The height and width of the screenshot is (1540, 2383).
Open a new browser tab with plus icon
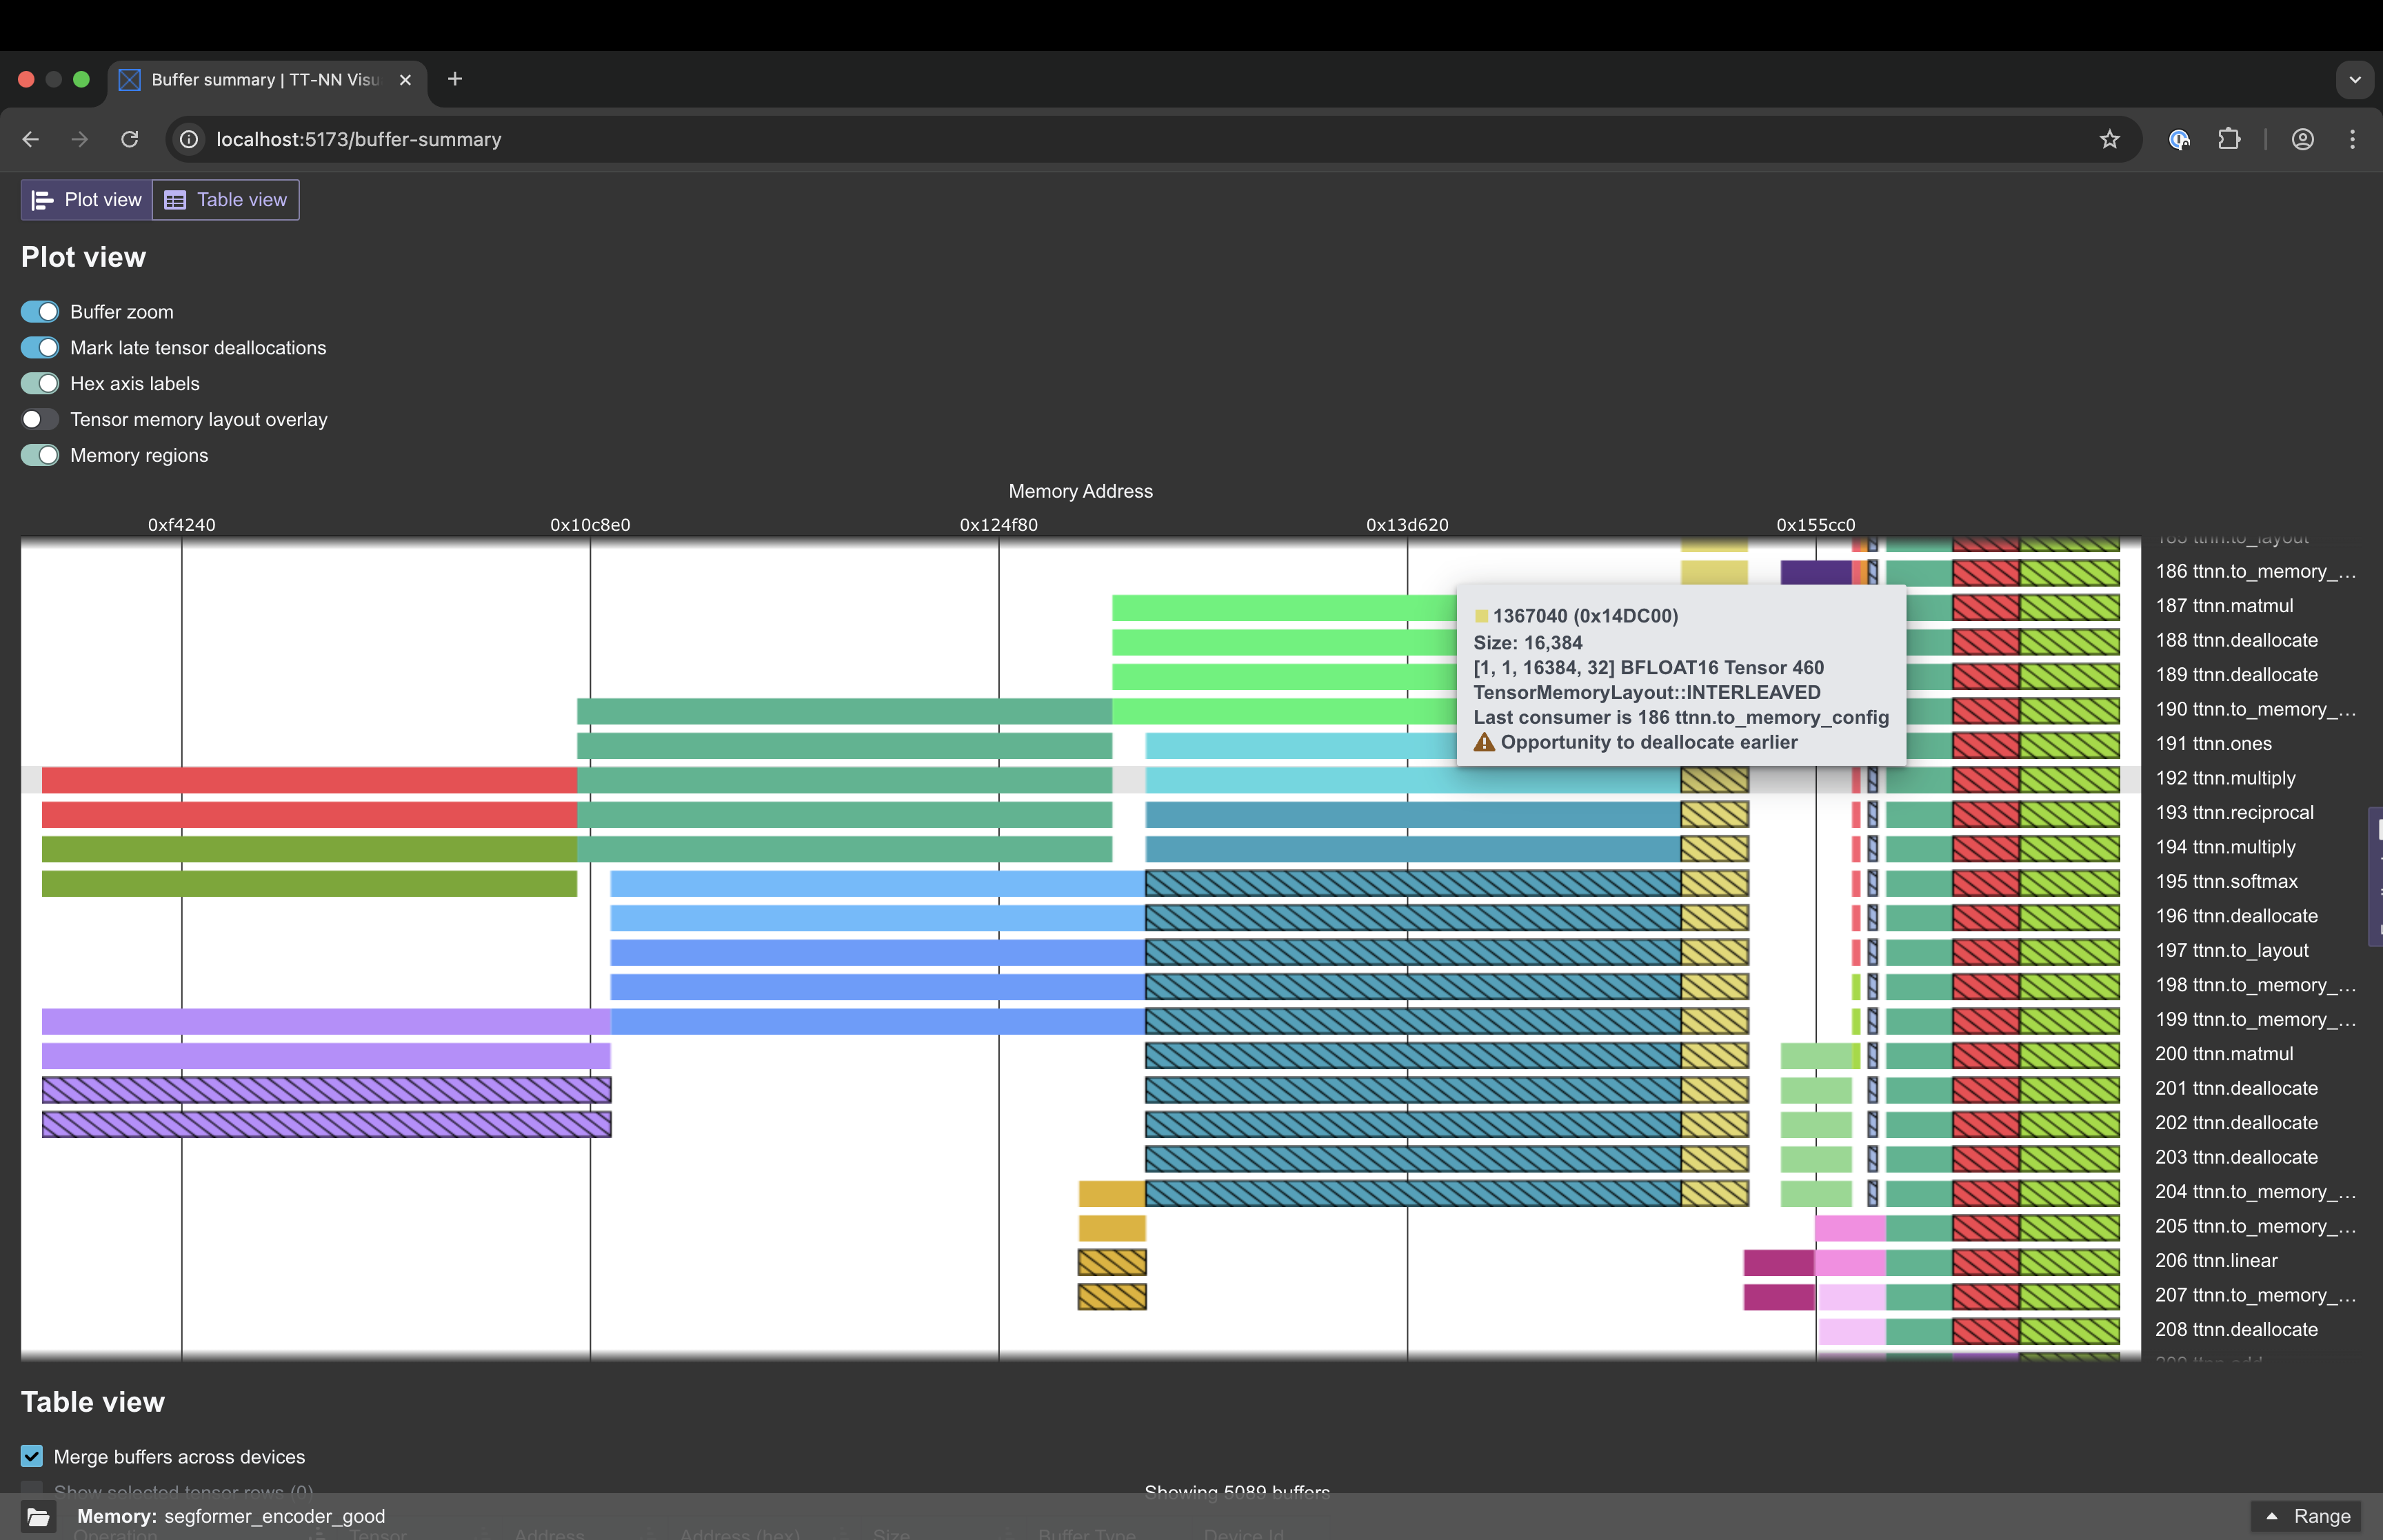(455, 79)
